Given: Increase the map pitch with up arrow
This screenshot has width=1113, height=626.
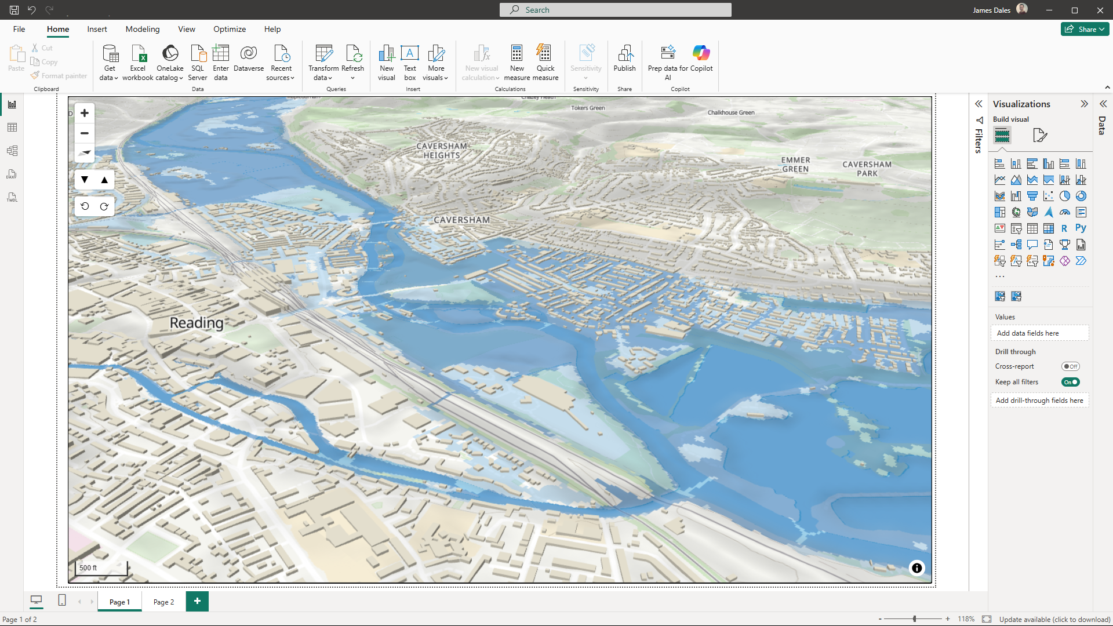Looking at the screenshot, I should [104, 180].
